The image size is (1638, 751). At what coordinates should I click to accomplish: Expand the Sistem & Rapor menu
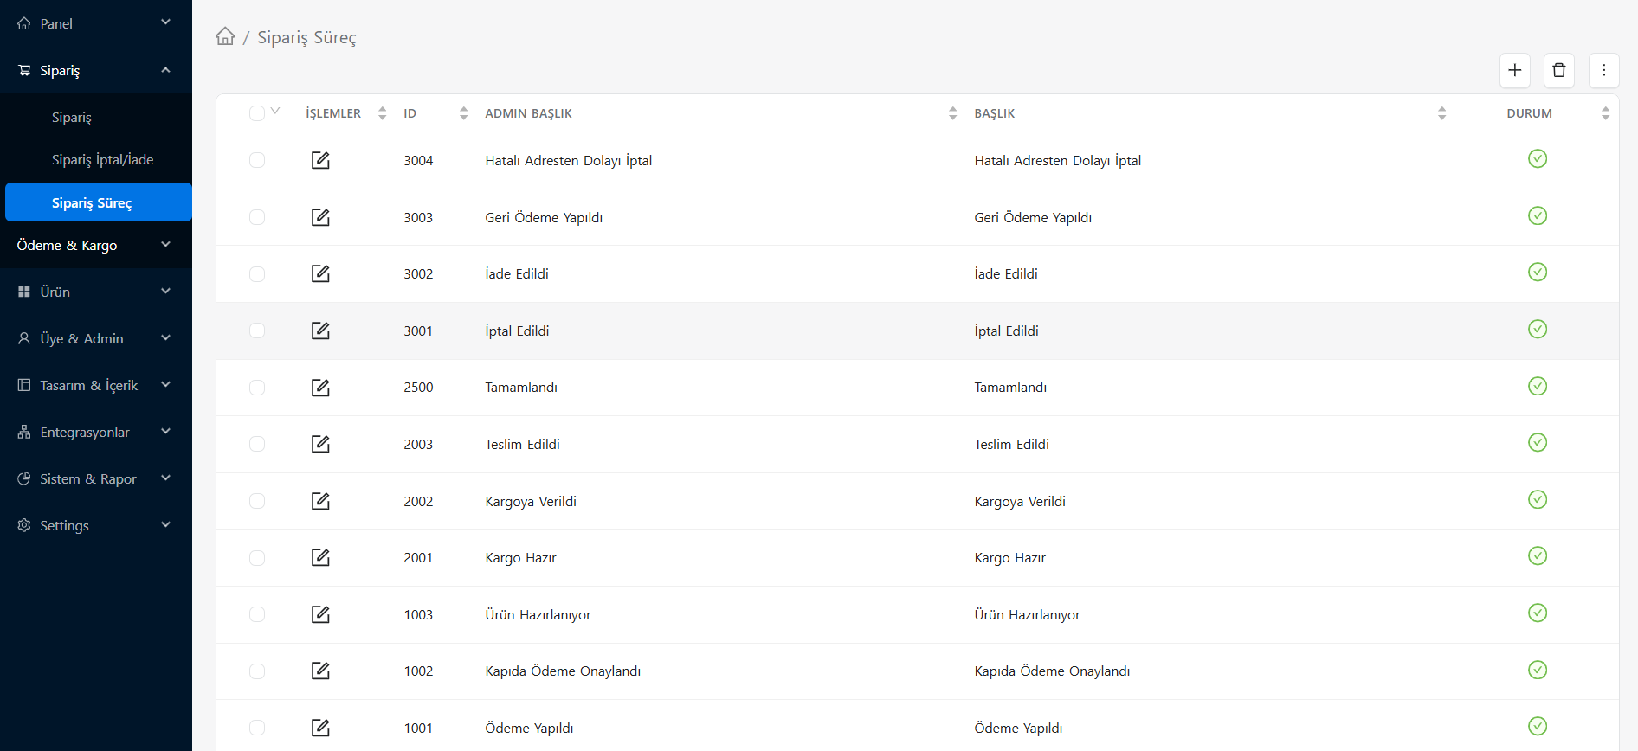(x=95, y=478)
